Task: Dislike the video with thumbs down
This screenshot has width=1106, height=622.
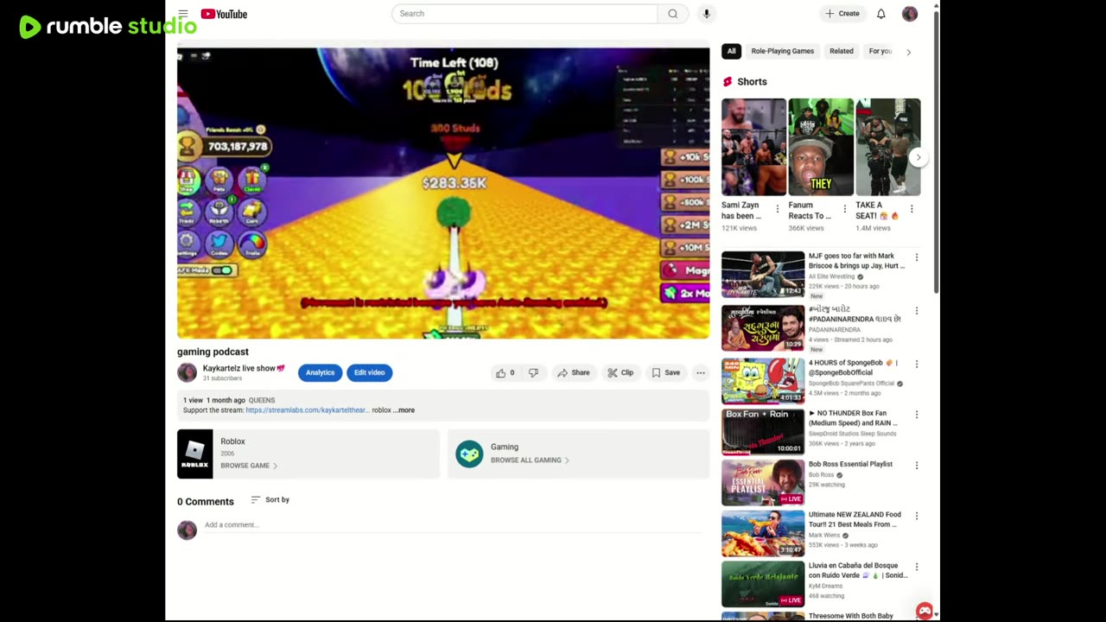Action: (533, 373)
